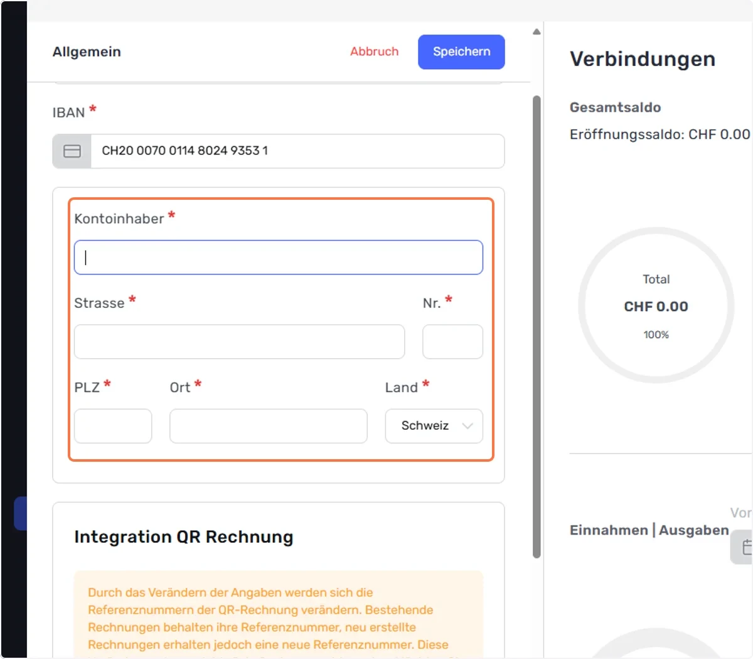Click the Speichern button
Screen dimensions: 753x659
[x=461, y=52]
